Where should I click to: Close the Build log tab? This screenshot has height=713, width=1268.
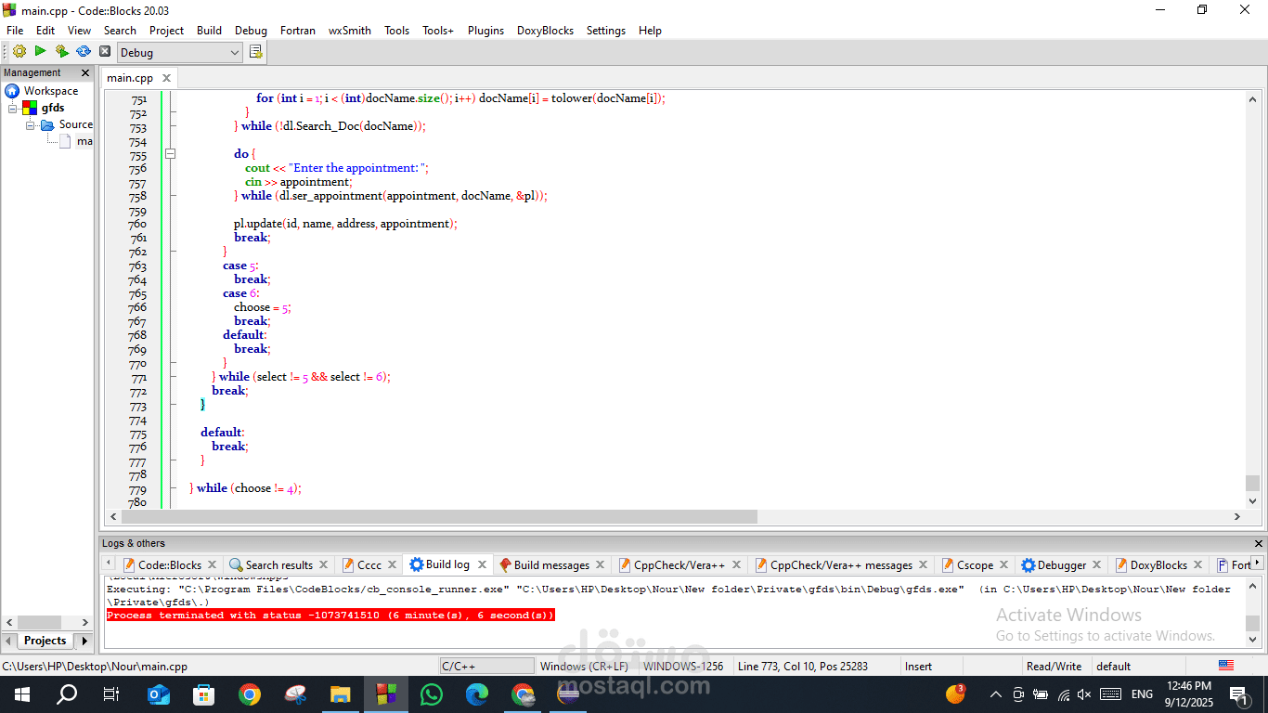click(481, 564)
